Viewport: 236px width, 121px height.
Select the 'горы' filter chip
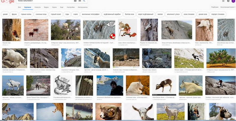pyautogui.click(x=67, y=14)
